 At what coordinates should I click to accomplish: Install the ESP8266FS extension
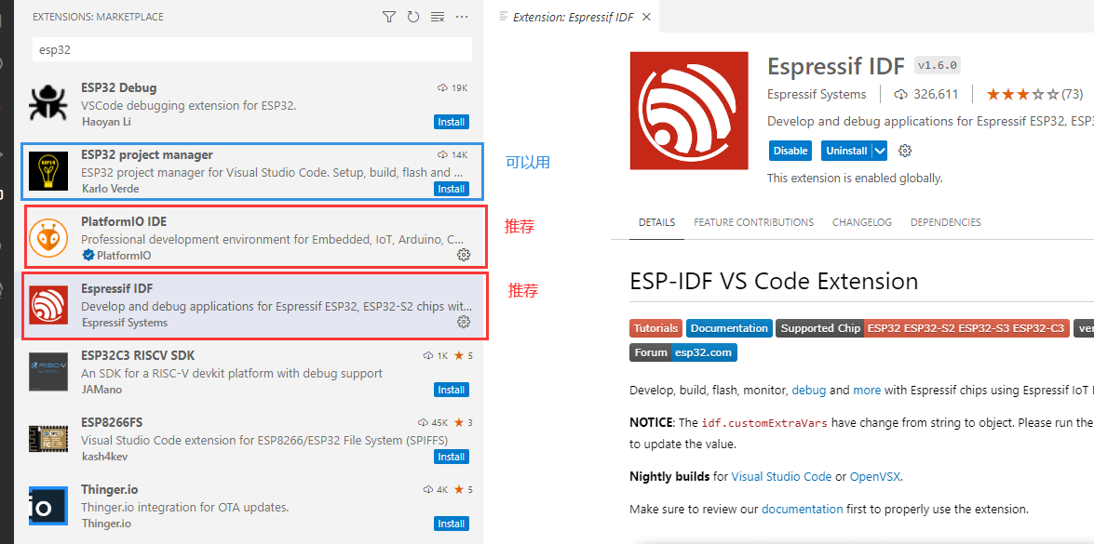point(451,457)
